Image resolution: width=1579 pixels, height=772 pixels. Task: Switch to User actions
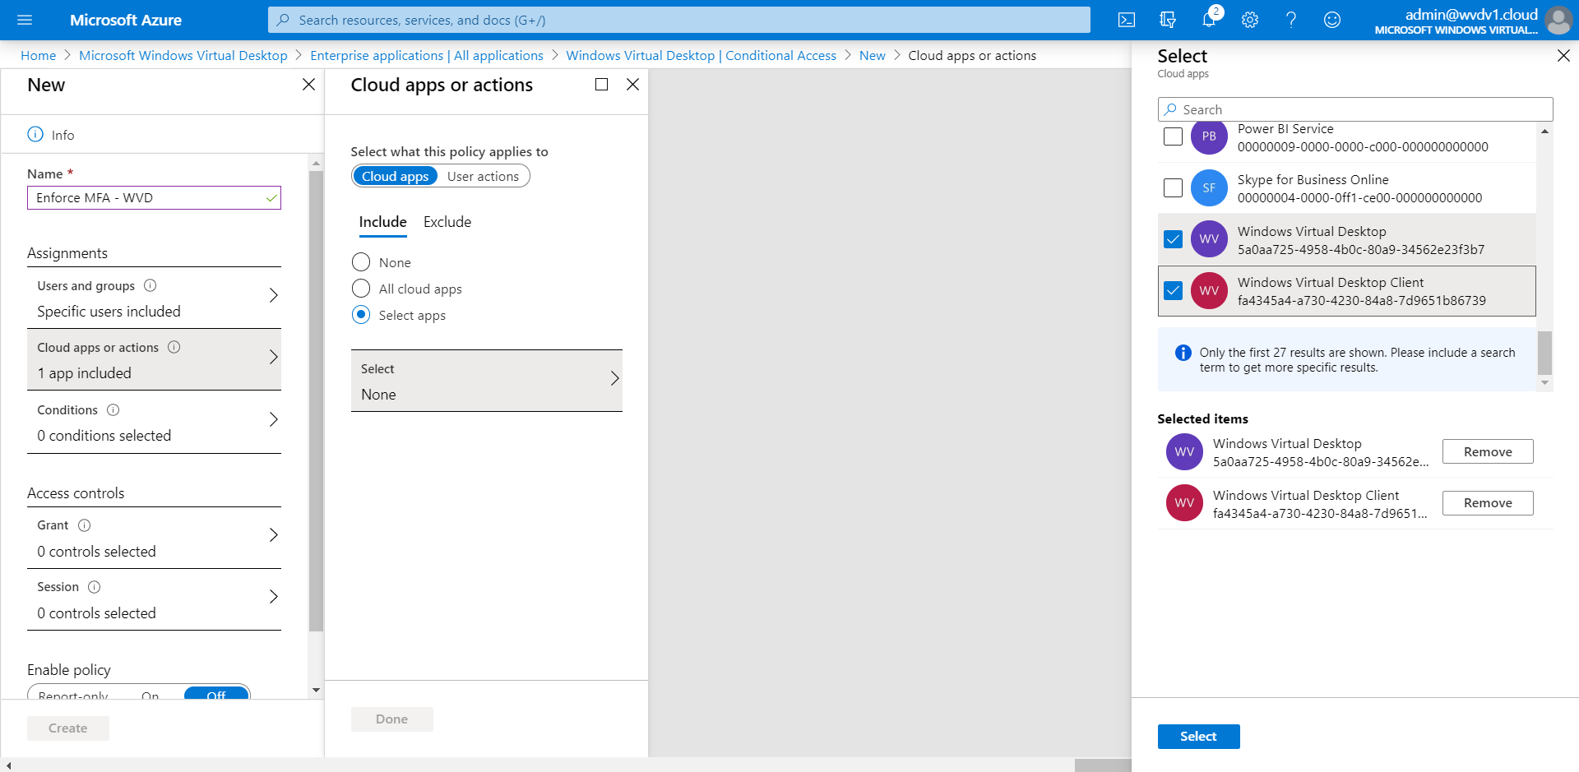point(484,175)
